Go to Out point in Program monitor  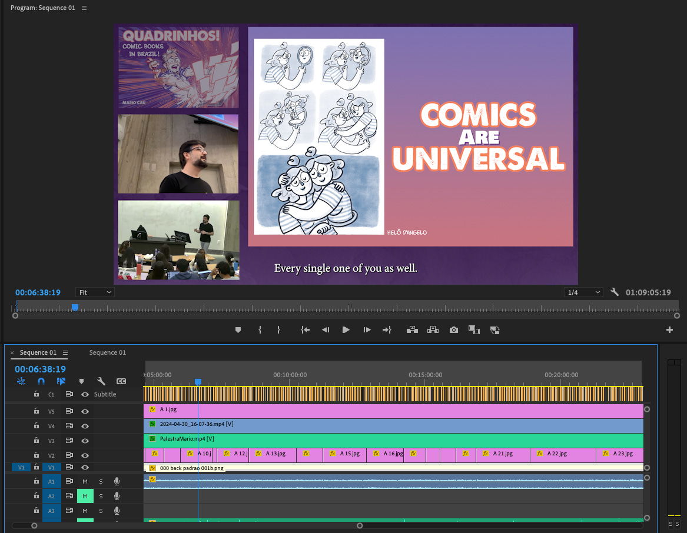(x=387, y=330)
